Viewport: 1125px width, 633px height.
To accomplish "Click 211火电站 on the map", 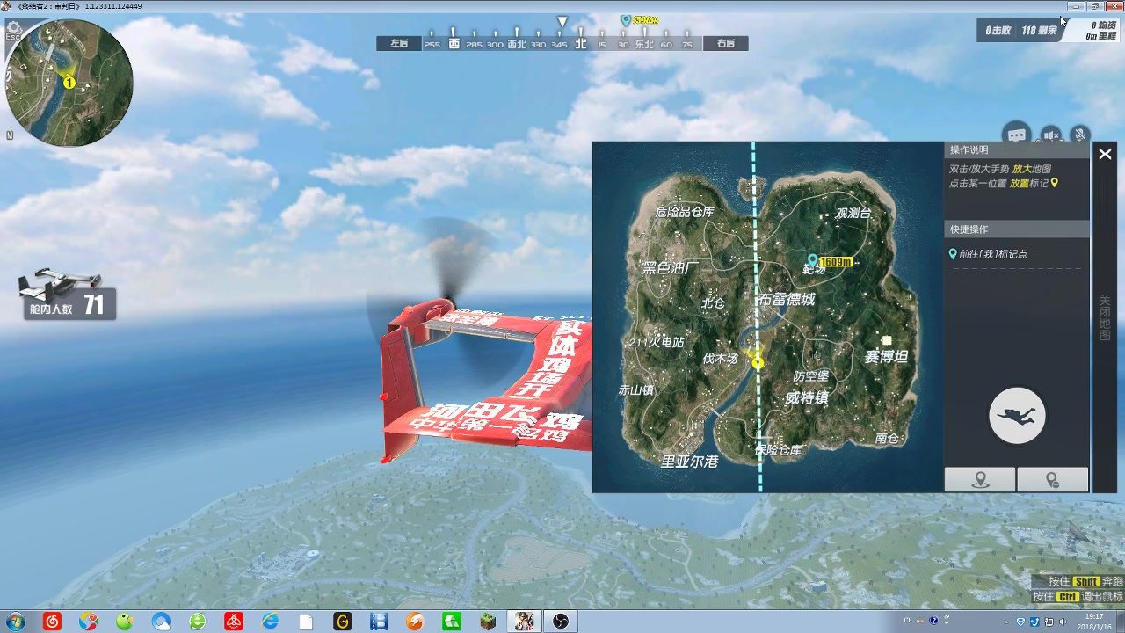I will (x=656, y=342).
